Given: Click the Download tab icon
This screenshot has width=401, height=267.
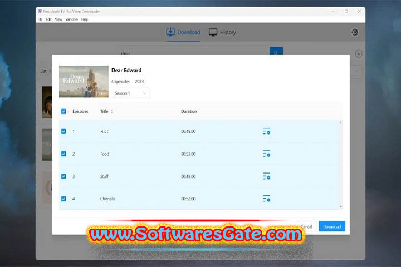Looking at the screenshot, I should coord(170,32).
